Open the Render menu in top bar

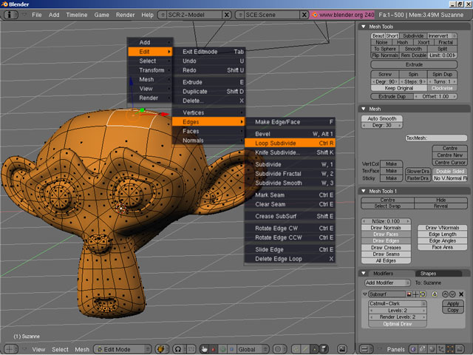[x=125, y=15]
